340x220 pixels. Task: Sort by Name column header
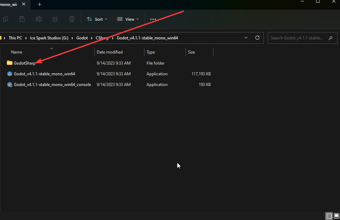click(17, 52)
